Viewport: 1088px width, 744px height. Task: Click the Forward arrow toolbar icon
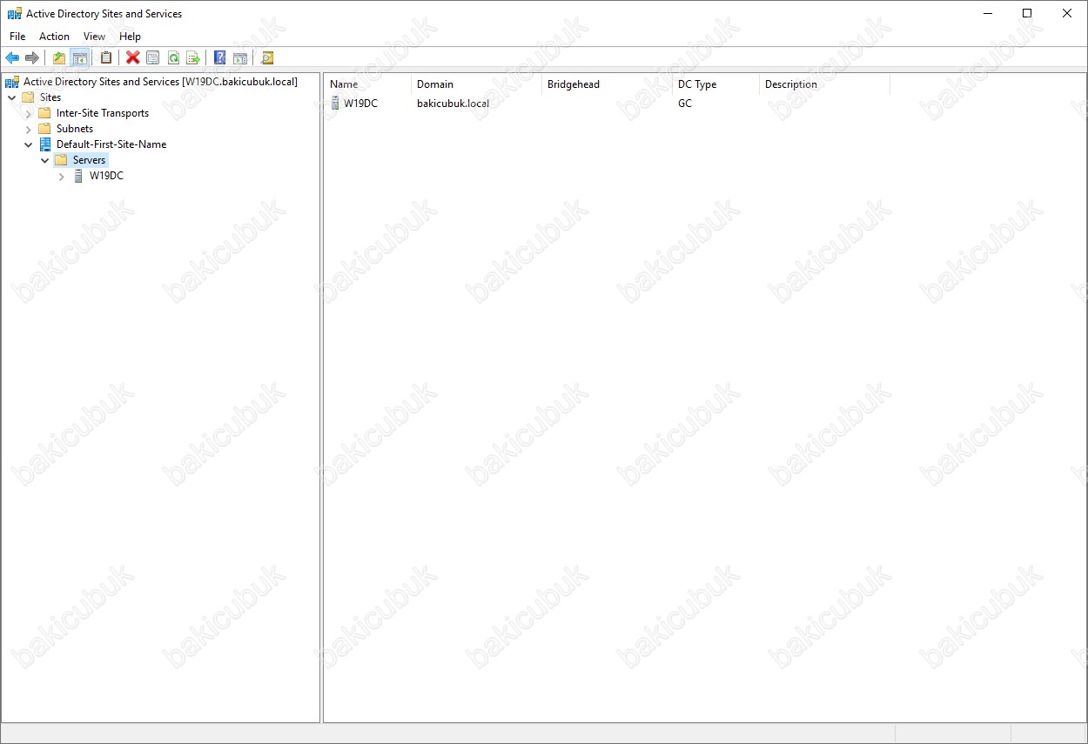(32, 58)
